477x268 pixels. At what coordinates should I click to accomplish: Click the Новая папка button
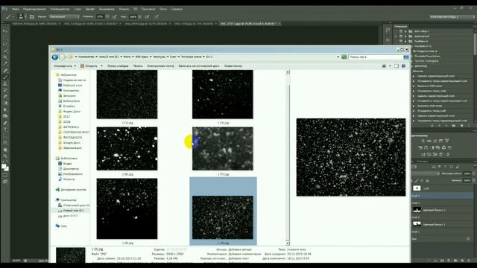[x=233, y=66]
